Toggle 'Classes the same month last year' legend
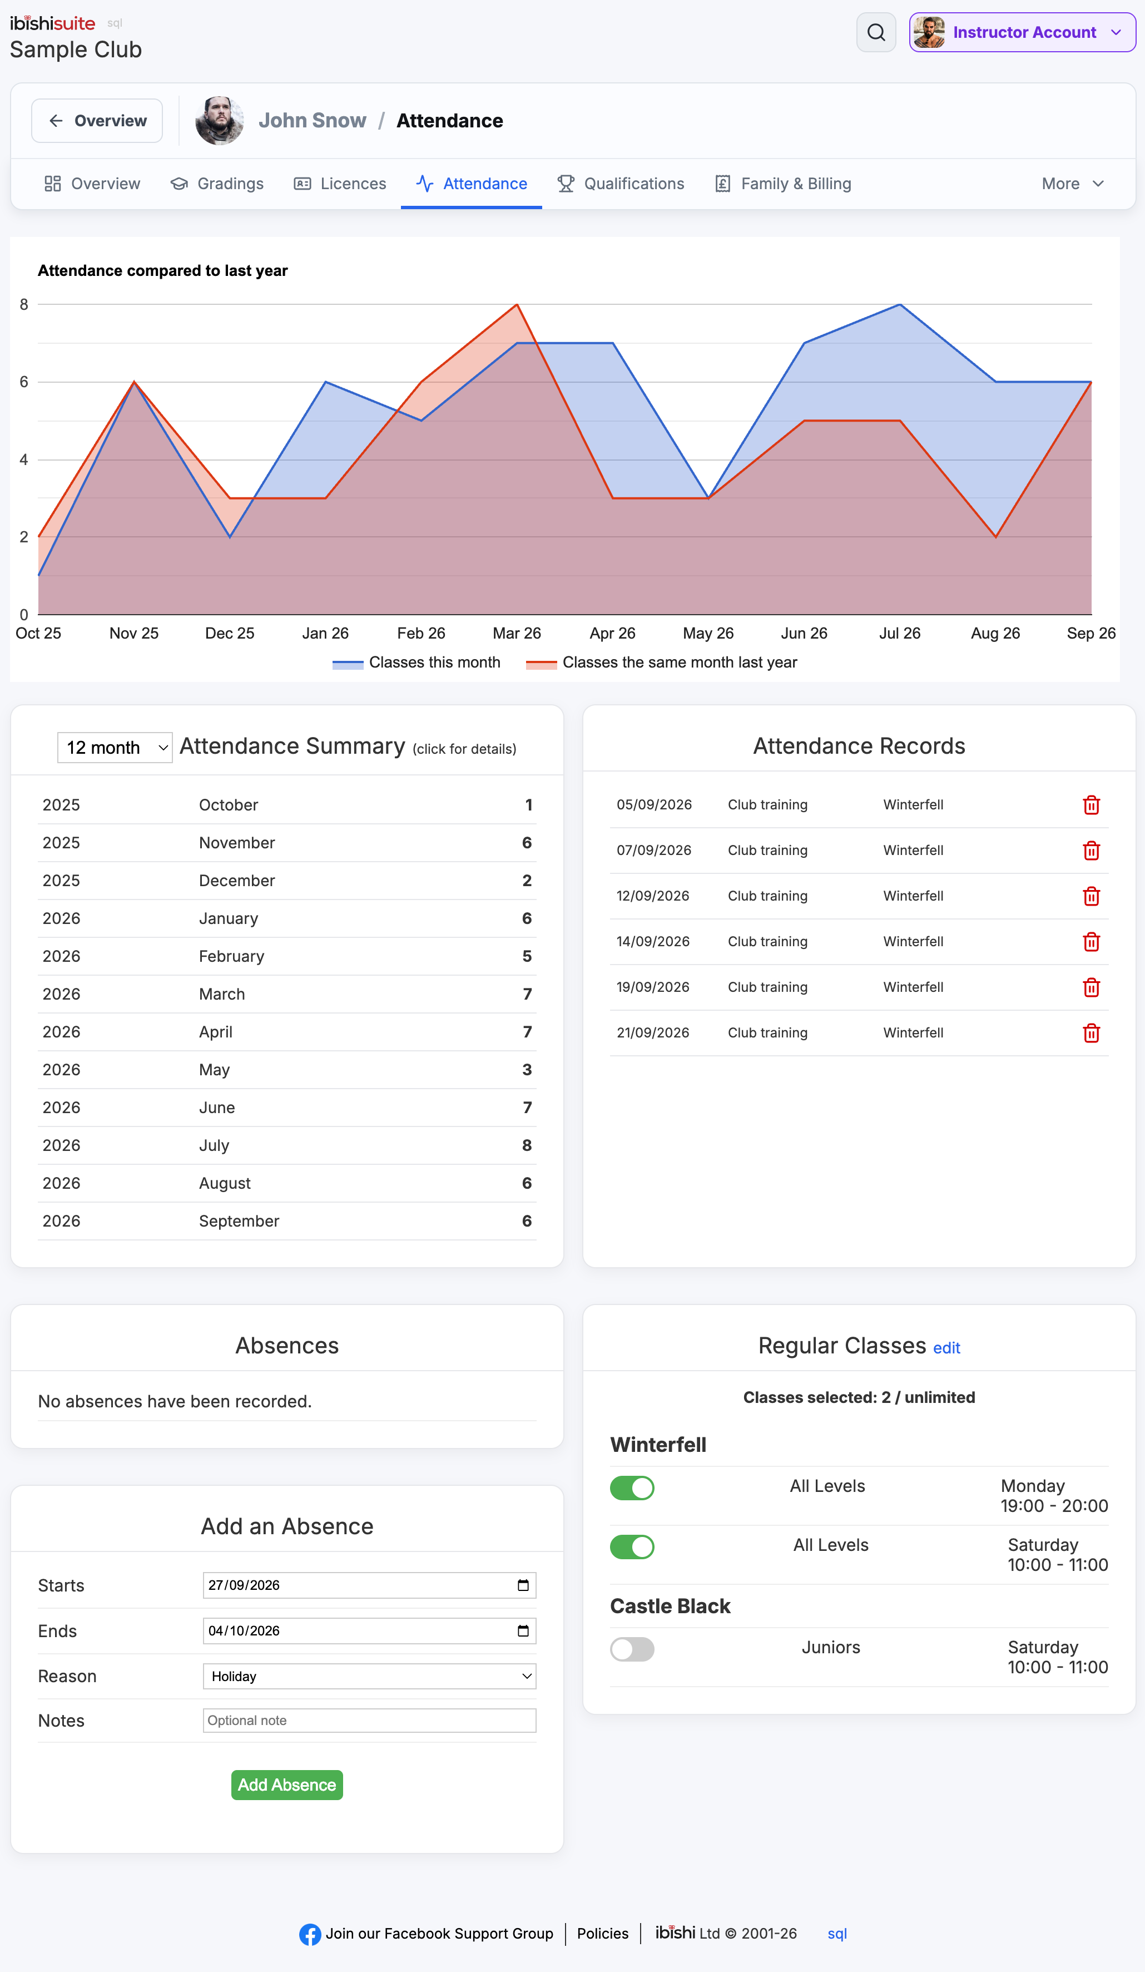Image resolution: width=1145 pixels, height=1972 pixels. [662, 662]
